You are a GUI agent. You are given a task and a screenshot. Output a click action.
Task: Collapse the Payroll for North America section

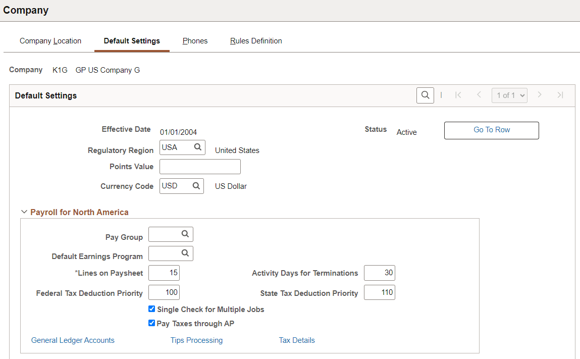point(24,212)
